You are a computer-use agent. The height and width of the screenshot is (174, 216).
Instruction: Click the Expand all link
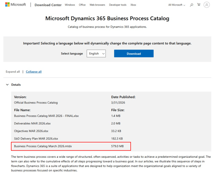click(13, 72)
